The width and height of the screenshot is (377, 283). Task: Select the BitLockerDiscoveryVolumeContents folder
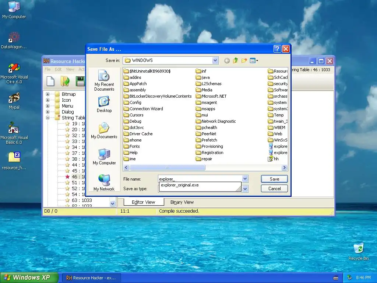[158, 96]
